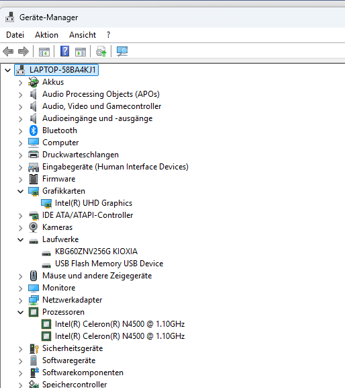Click the Monitore screen icon
Screen dimensions: 345x388
[34, 288]
